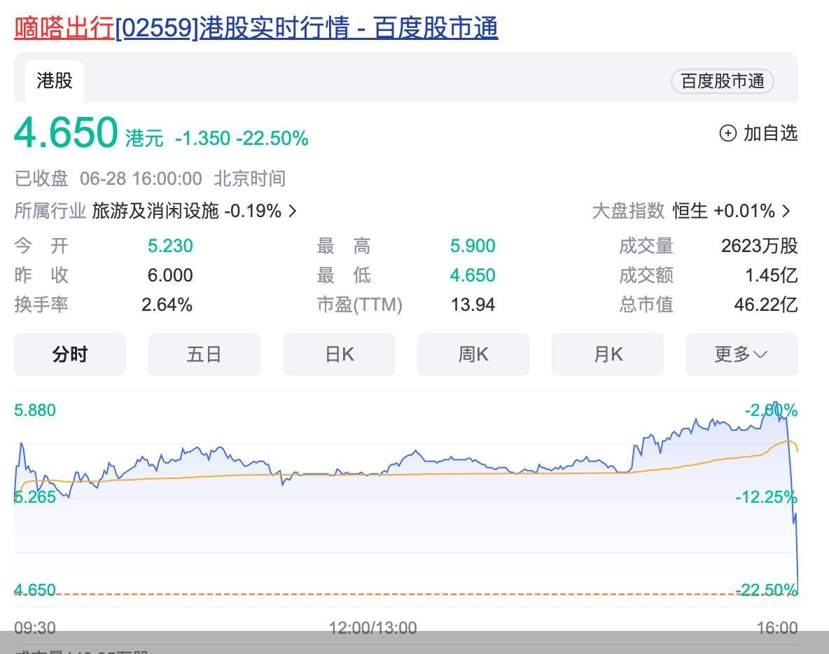Switch to the 分时 chart tab
This screenshot has height=654, width=829.
(x=70, y=354)
